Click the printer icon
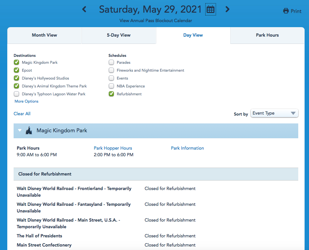The image size is (309, 250). pos(286,11)
